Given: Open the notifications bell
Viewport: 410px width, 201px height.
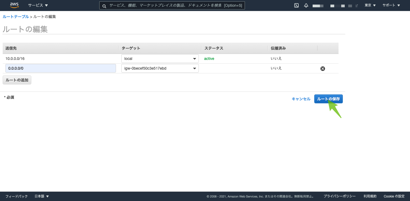Looking at the screenshot, I should (x=306, y=5).
